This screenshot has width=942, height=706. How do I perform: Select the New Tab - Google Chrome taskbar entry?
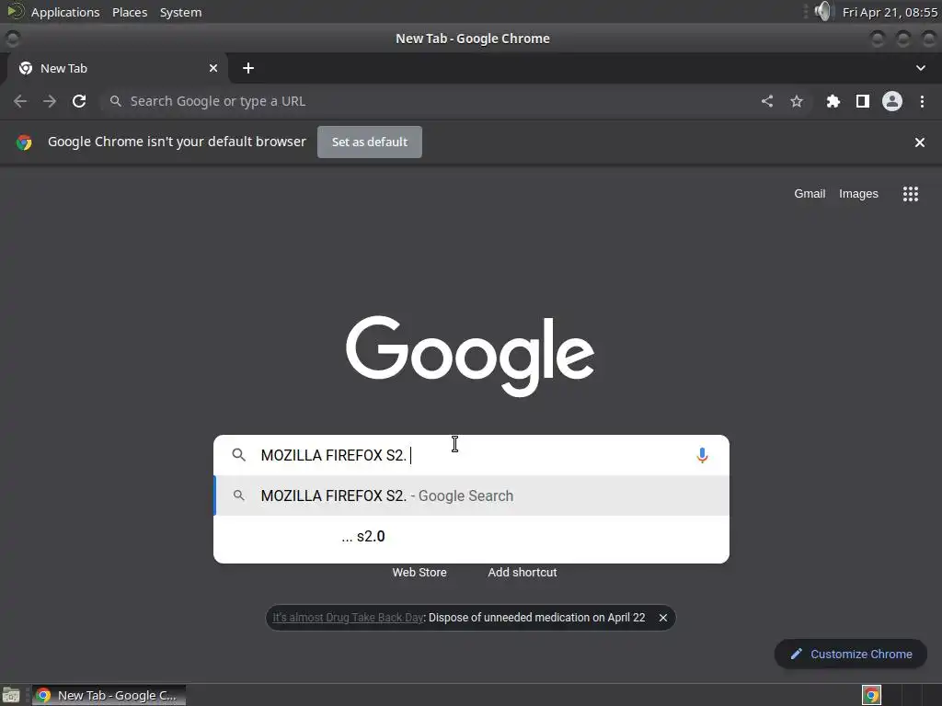[109, 695]
